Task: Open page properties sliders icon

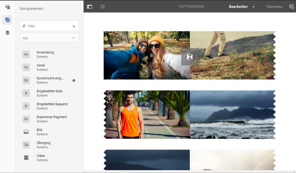Action: click(x=103, y=7)
